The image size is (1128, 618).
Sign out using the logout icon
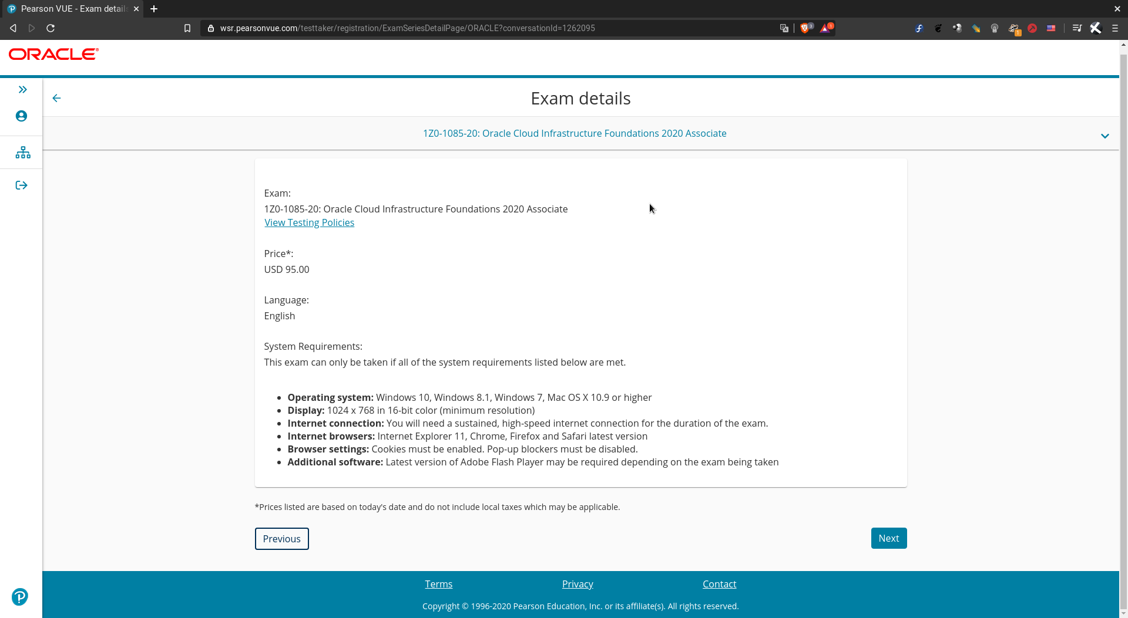21,185
